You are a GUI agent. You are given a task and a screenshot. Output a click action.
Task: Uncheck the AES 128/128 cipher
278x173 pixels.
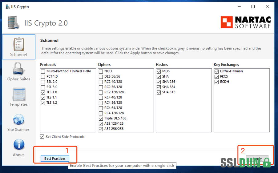(101, 124)
